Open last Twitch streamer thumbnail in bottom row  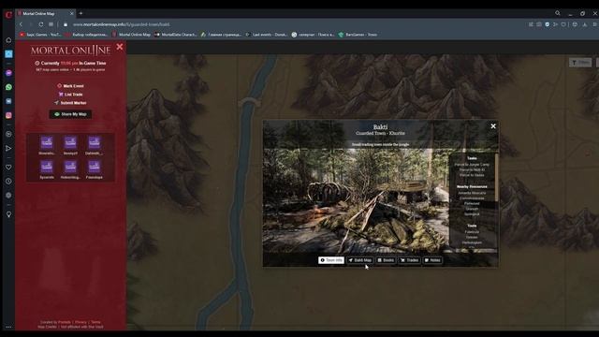point(94,167)
